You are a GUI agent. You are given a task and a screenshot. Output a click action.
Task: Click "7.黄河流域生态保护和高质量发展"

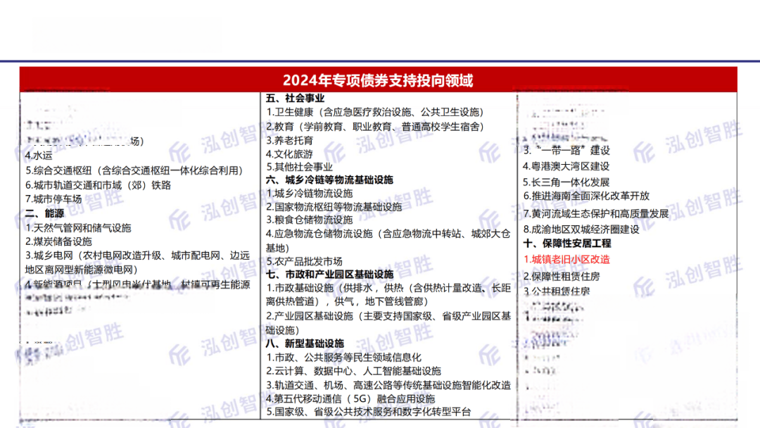pos(596,214)
